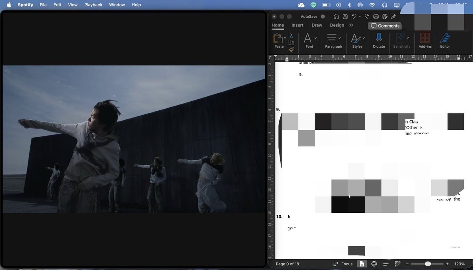
Task: Copy selection with the copy icon
Action: [291, 43]
